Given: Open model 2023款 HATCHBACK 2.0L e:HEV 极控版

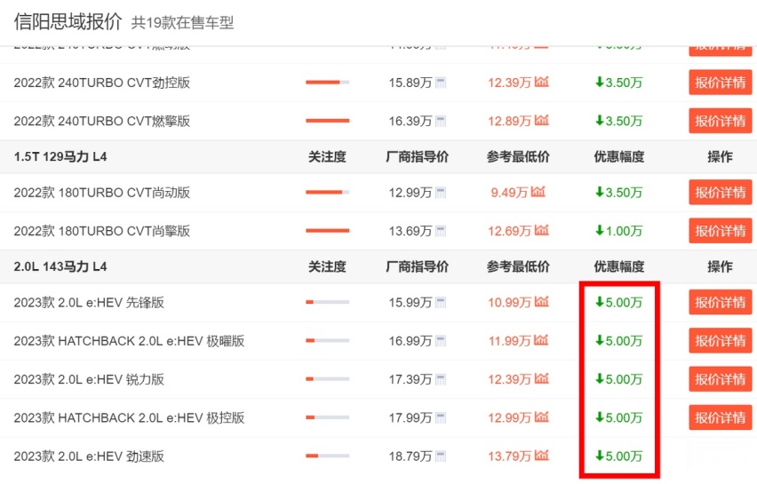Looking at the screenshot, I should click(129, 417).
